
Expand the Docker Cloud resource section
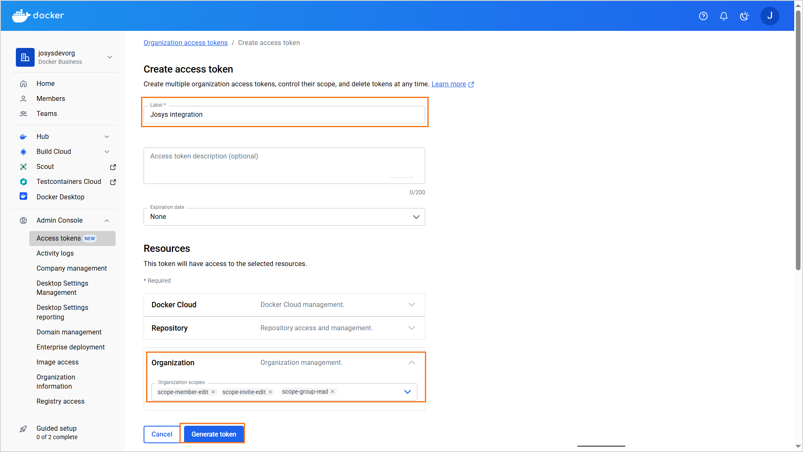tap(412, 305)
